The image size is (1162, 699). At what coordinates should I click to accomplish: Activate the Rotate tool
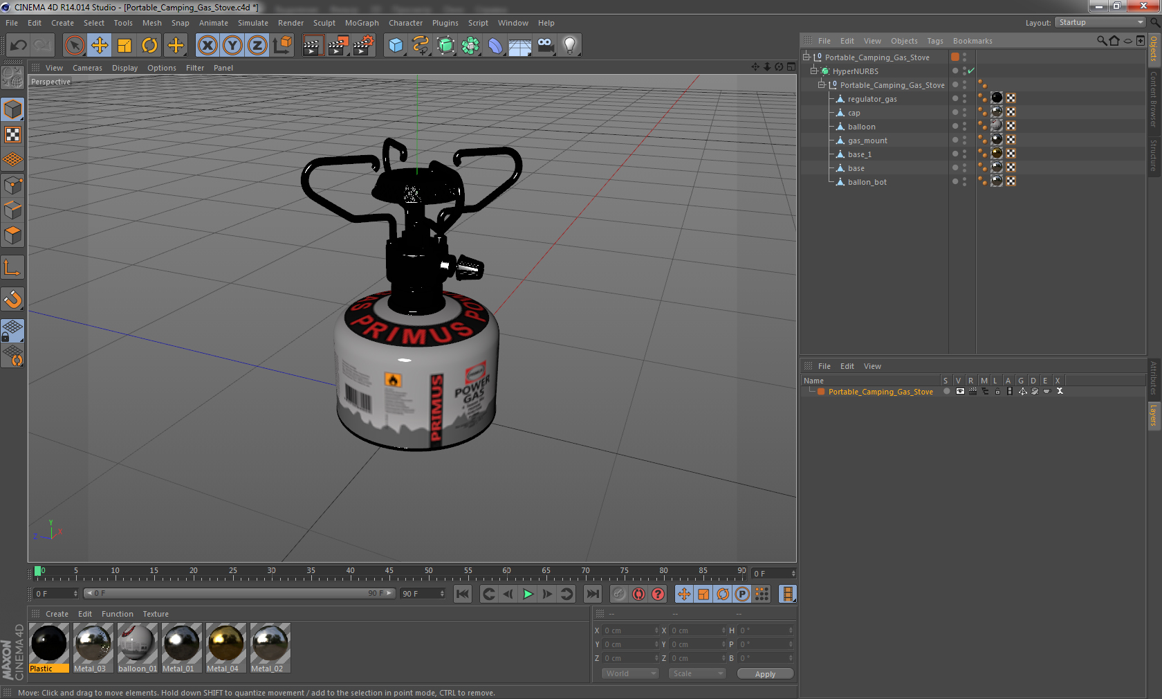(149, 46)
